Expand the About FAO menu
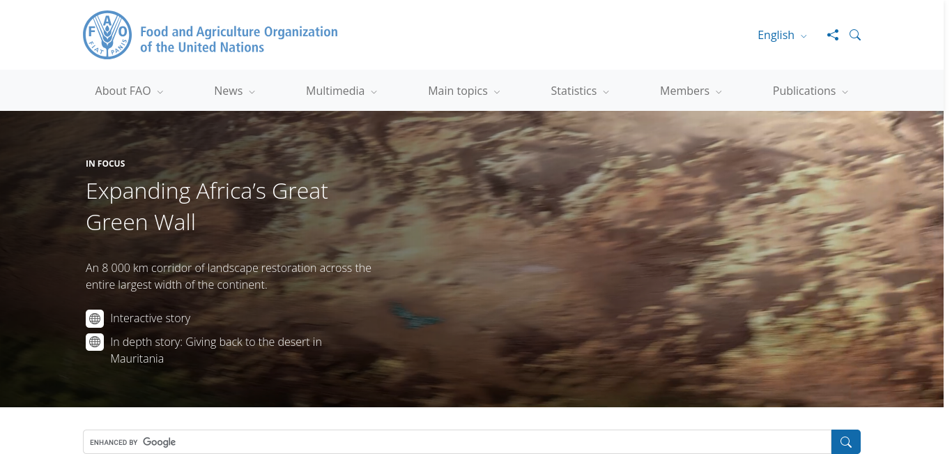952x454 pixels. [x=129, y=91]
